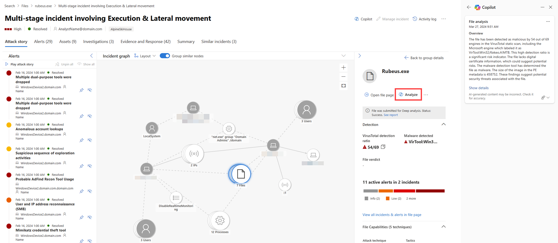Zoom out of the incident graph
Viewport: 558px width, 243px height.
(x=344, y=76)
